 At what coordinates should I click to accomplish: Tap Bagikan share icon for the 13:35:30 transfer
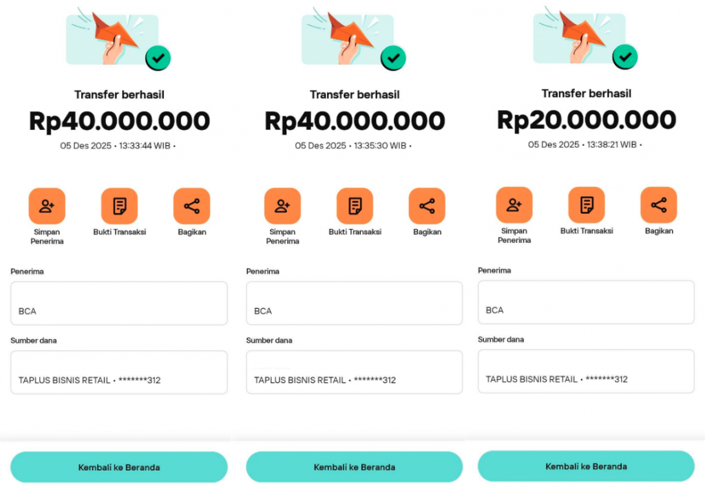(427, 206)
